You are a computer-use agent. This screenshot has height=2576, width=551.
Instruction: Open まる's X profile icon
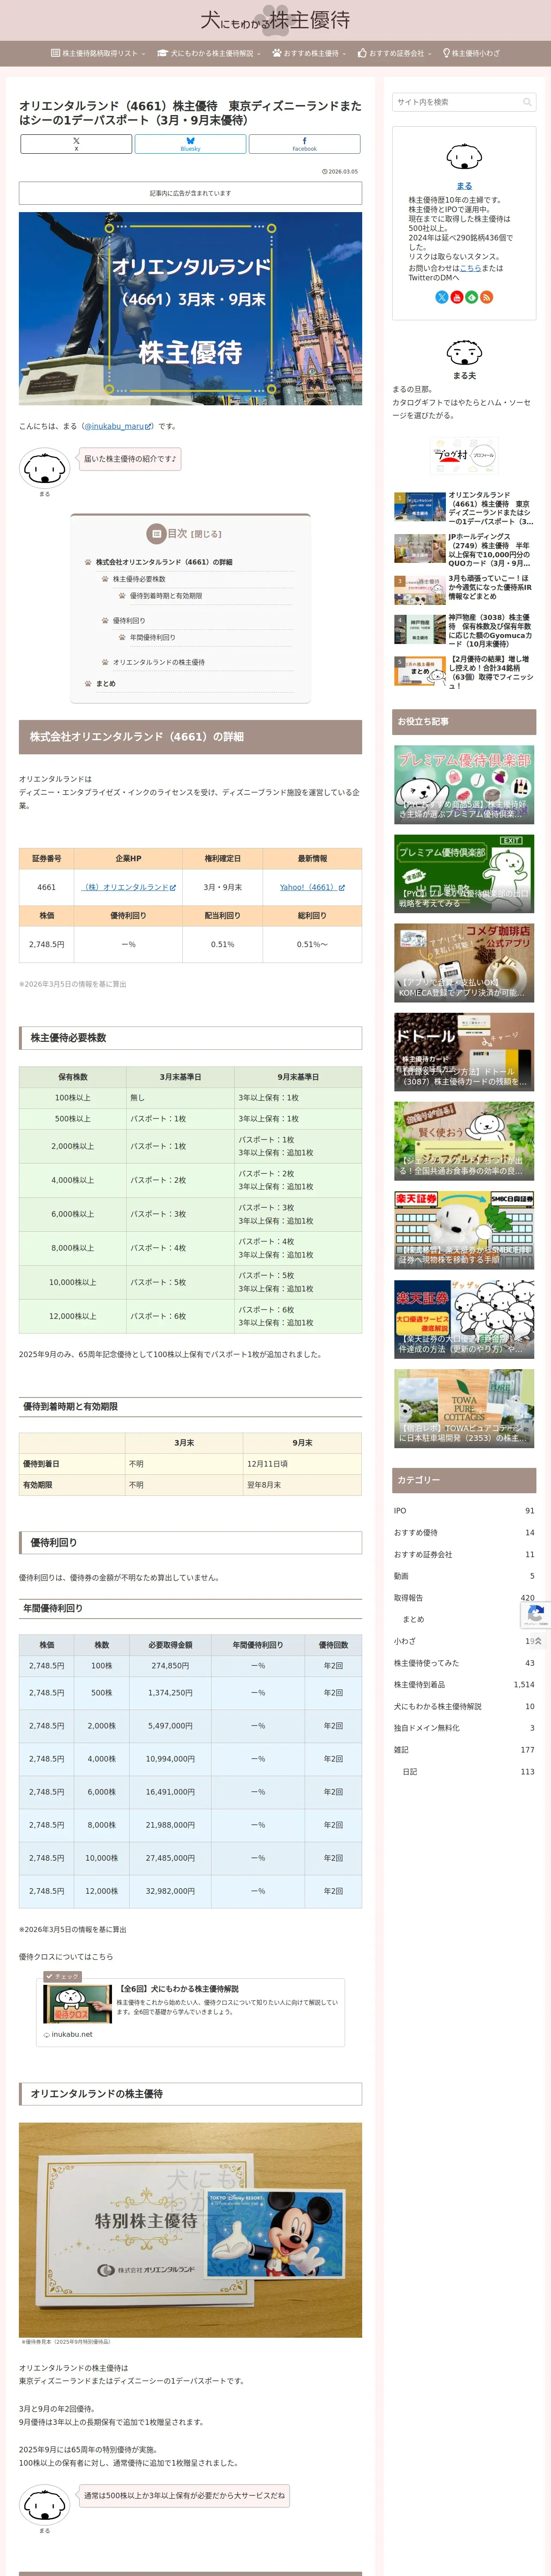click(x=442, y=297)
